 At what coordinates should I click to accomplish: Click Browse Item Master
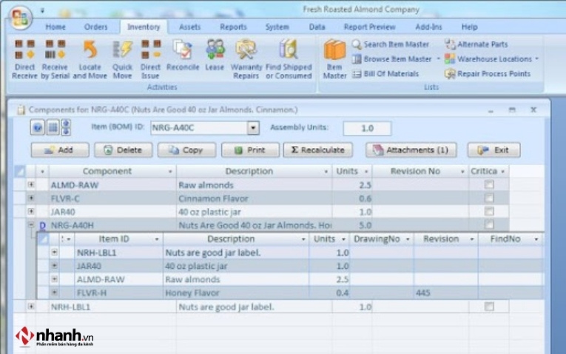[392, 59]
